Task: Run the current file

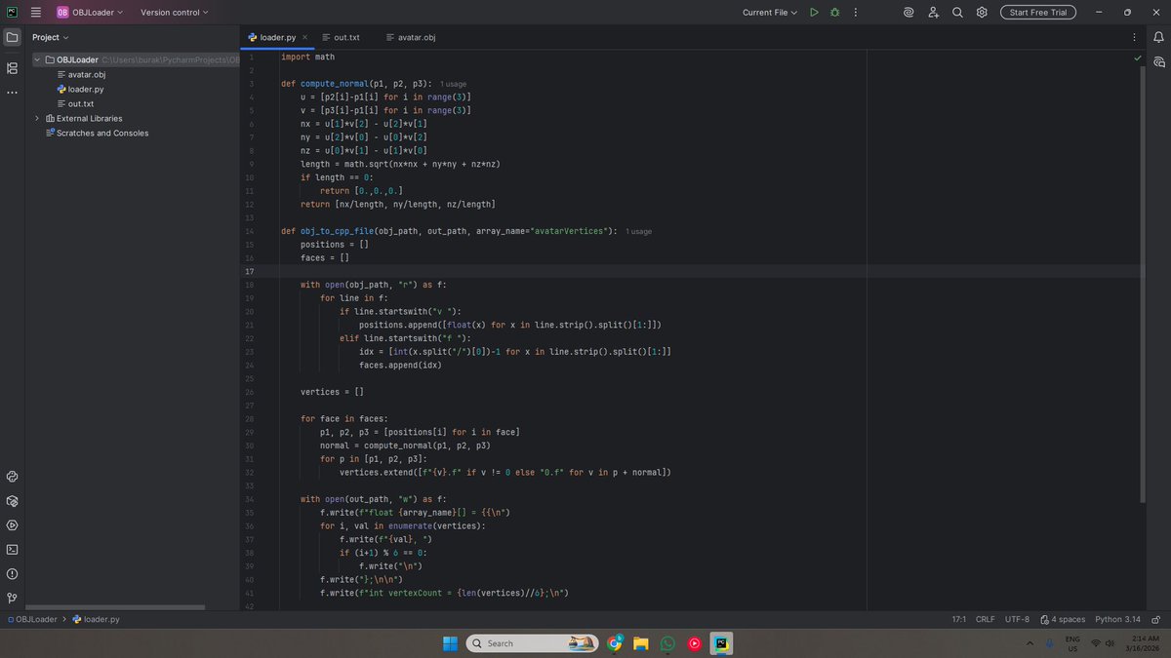Action: point(814,12)
